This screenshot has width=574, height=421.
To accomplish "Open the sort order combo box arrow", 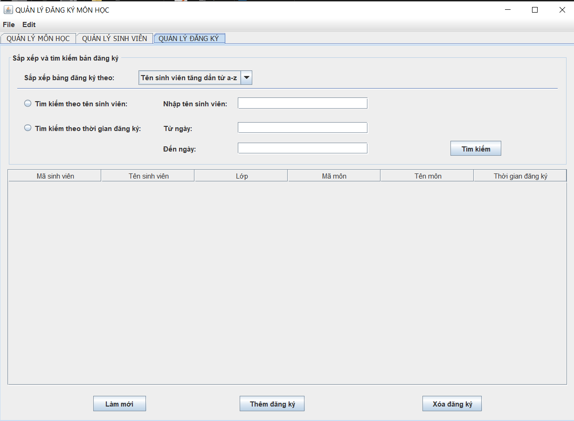I will pos(247,78).
